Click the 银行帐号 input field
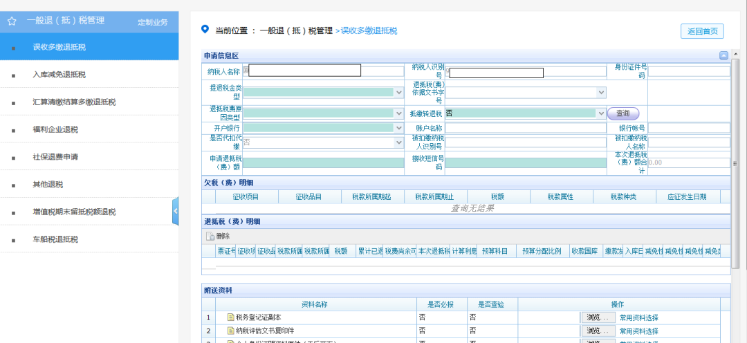 (689, 128)
